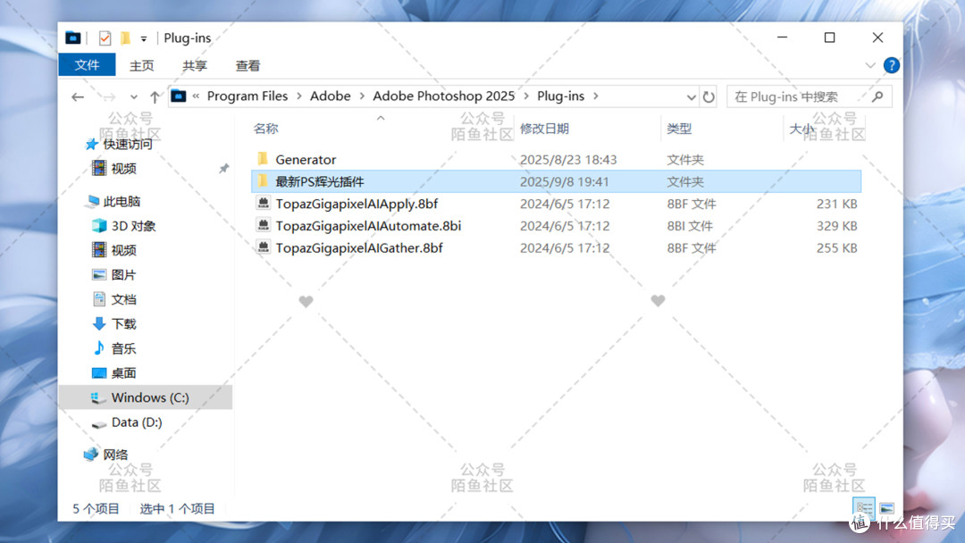Open 图片 in the sidebar
This screenshot has height=543, width=965.
123,275
